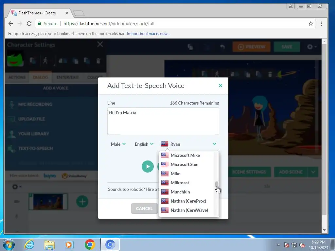Viewport: 335px width, 251px height.
Task: Click the address bar URL
Action: pyautogui.click(x=109, y=24)
